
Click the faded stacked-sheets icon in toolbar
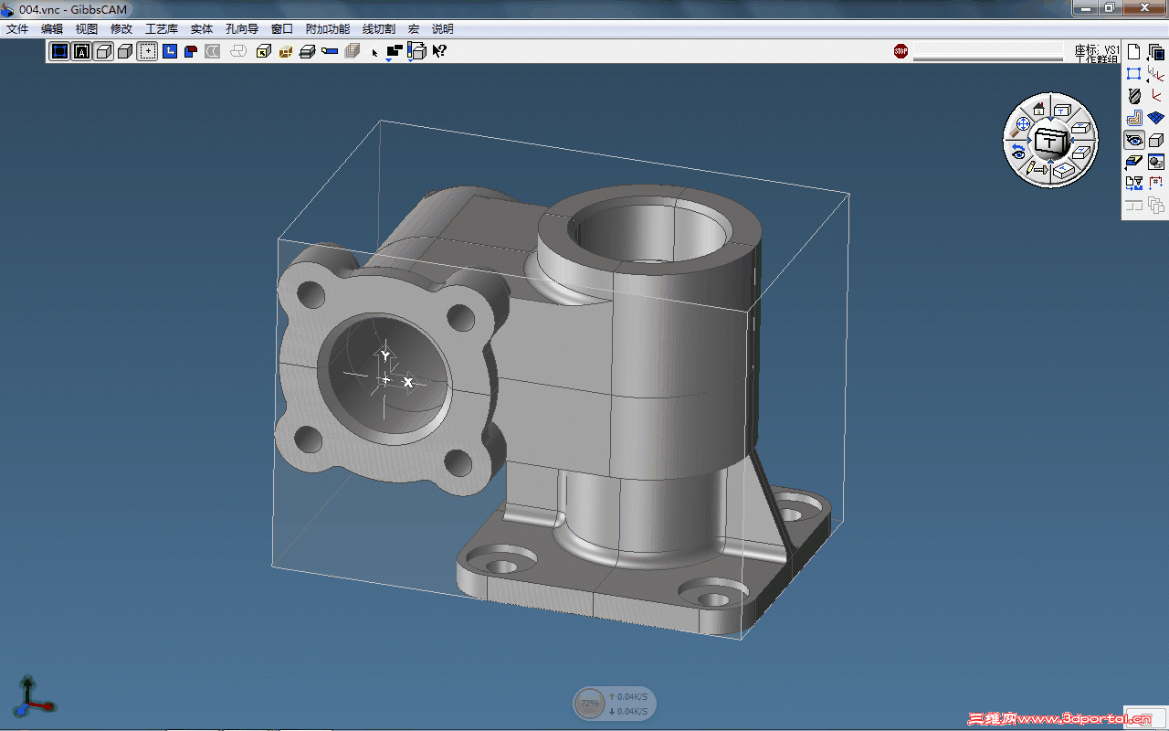click(x=352, y=51)
